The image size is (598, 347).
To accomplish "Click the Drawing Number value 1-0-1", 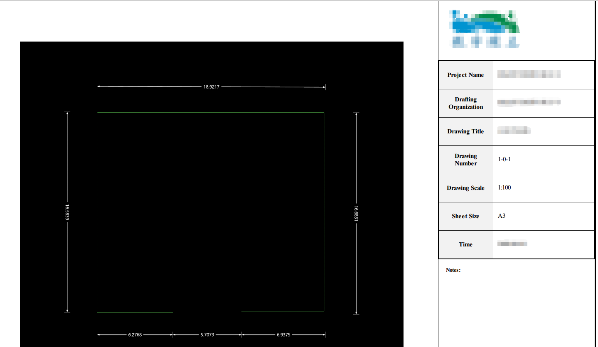I will [x=504, y=159].
